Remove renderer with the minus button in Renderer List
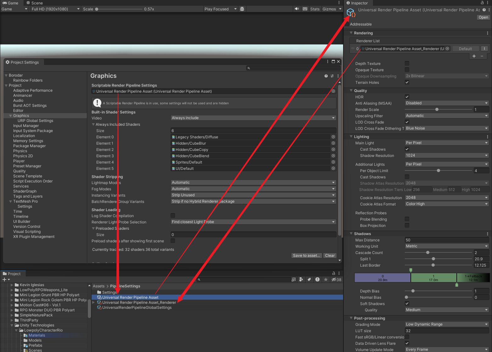This screenshot has height=352, width=492. click(482, 56)
